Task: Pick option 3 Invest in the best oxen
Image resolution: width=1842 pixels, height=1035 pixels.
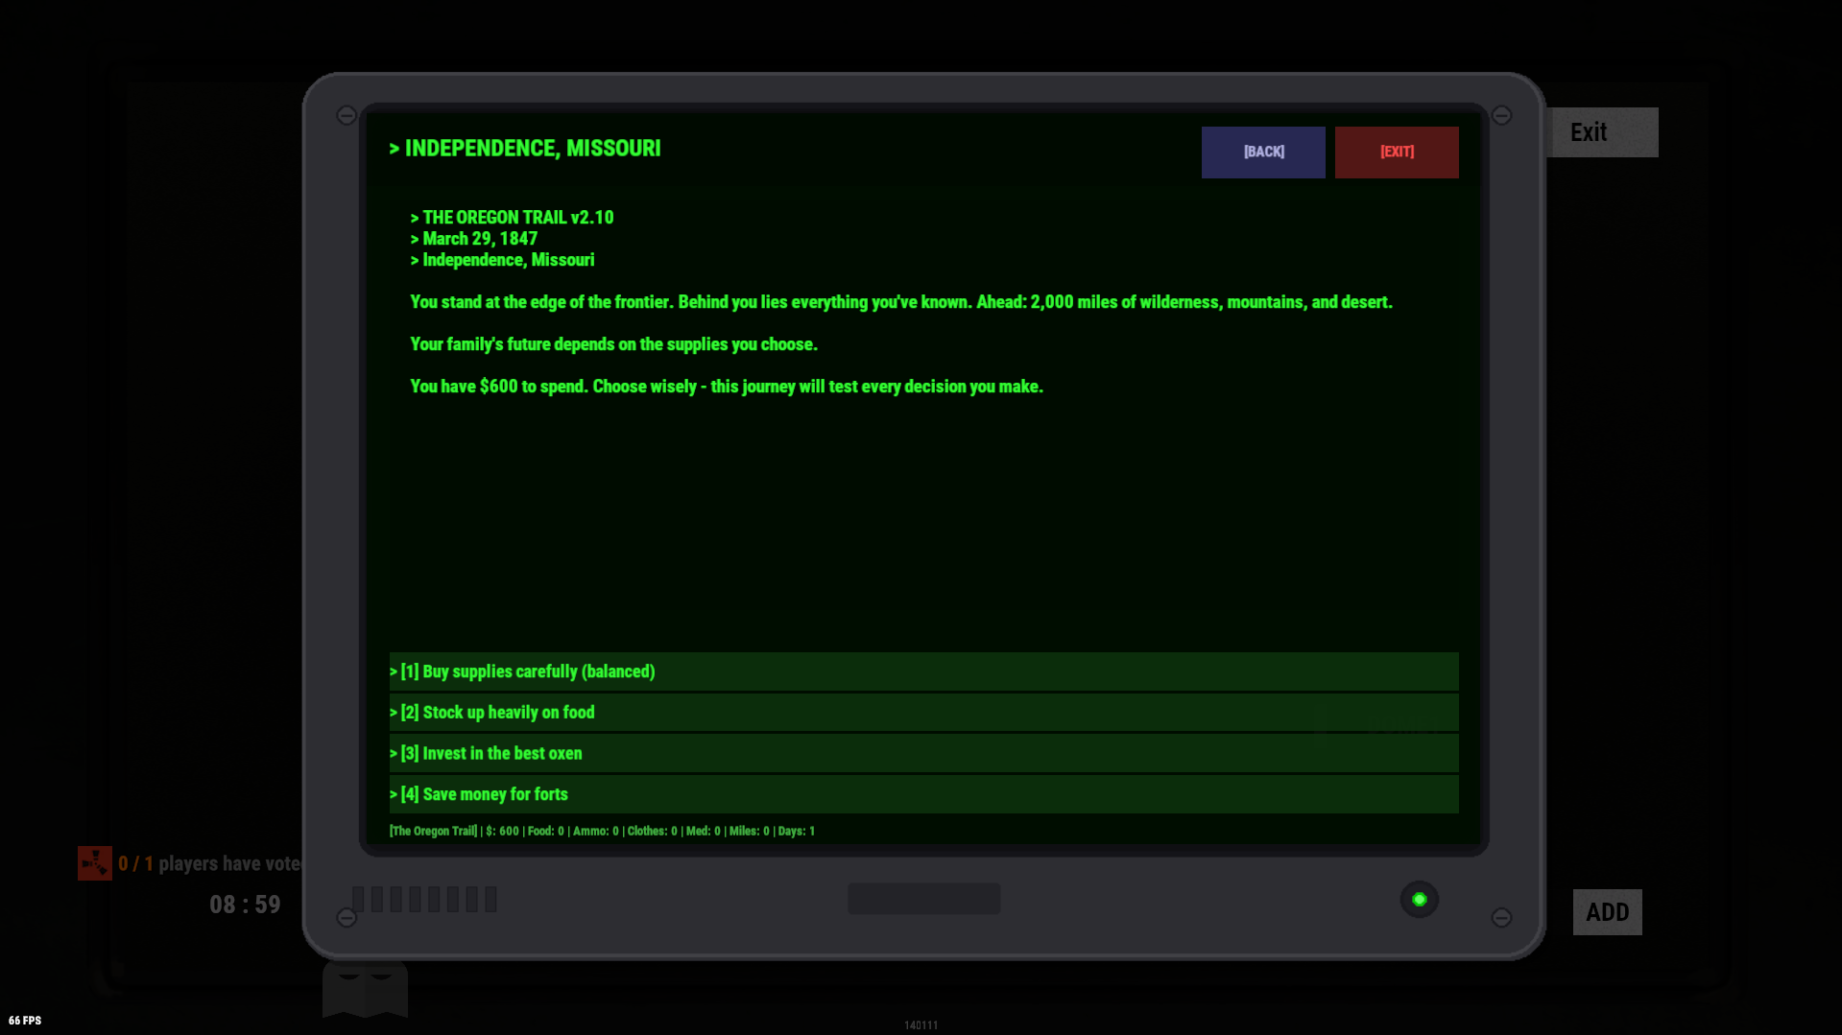Action: (923, 753)
